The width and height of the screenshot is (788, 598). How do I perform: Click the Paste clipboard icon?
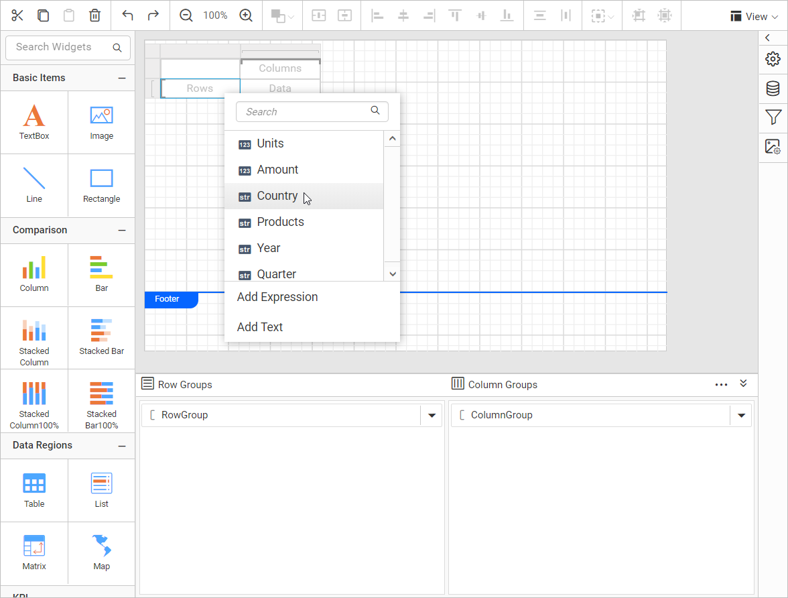pos(69,15)
